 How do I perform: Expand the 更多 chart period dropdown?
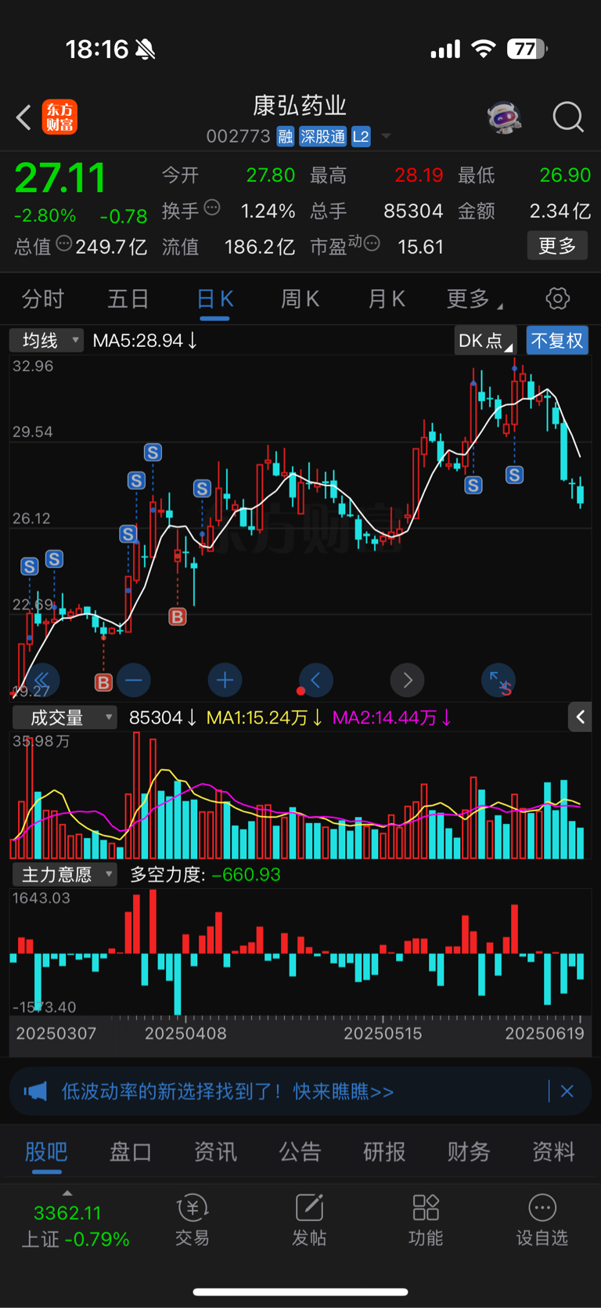[474, 298]
